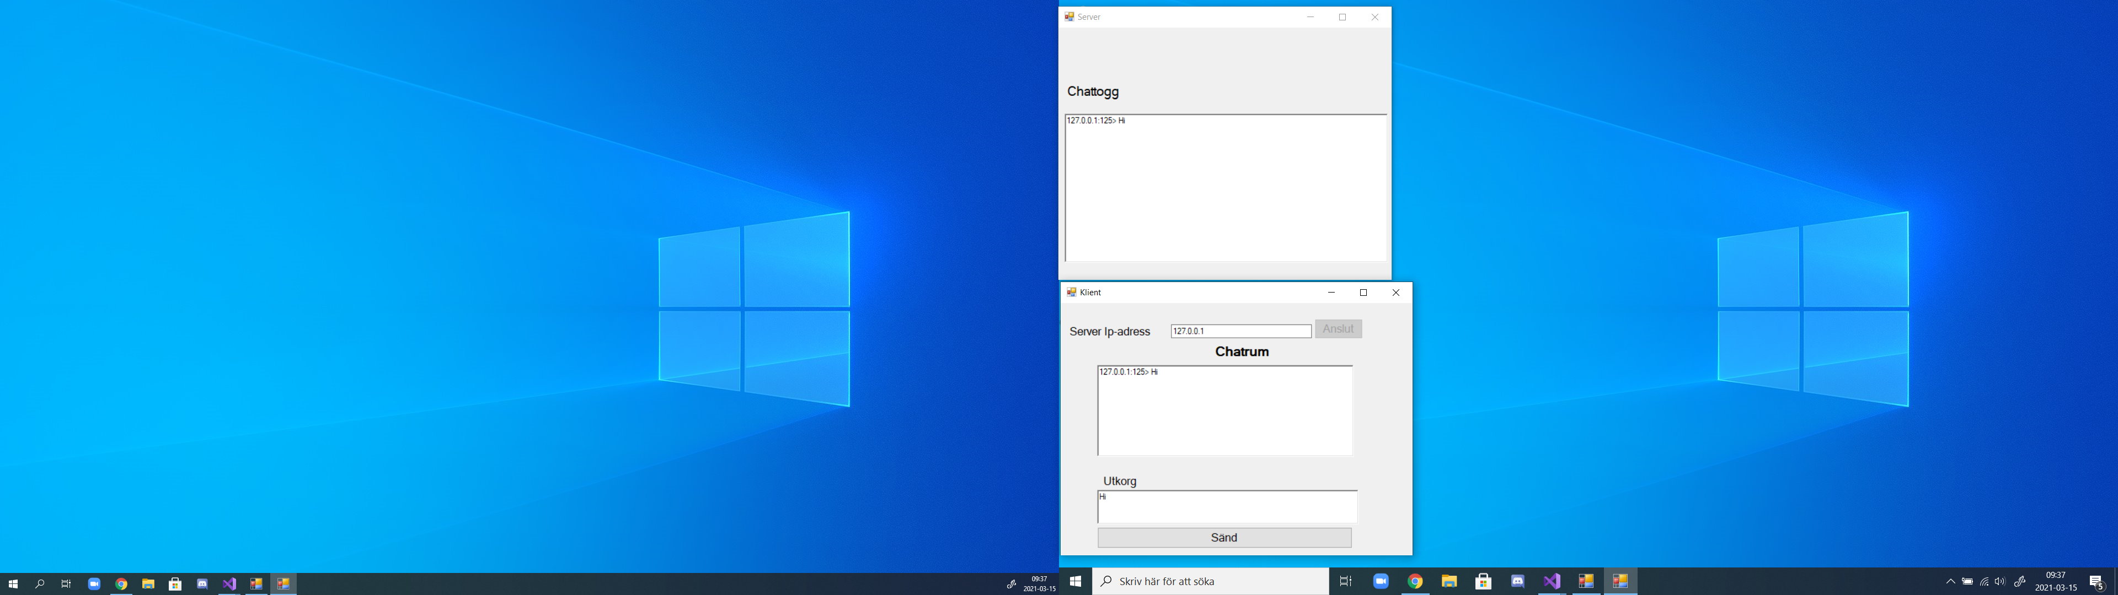Close the Klient window
This screenshot has width=2118, height=595.
1395,293
